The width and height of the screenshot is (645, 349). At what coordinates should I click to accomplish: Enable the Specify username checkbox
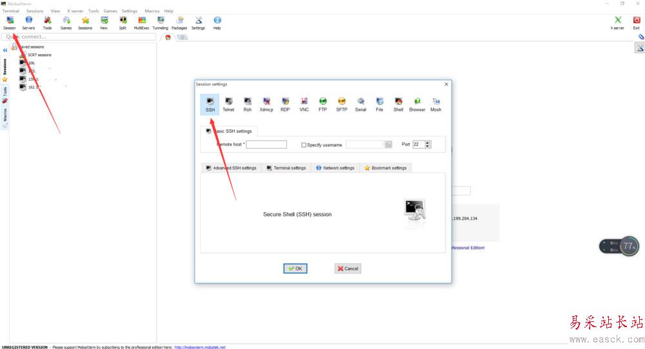coord(304,145)
